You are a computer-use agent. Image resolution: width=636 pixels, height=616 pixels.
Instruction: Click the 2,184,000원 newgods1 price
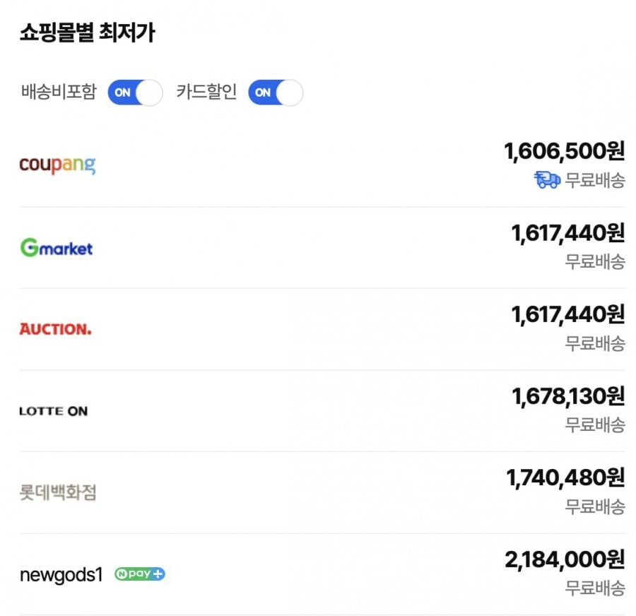pos(565,560)
